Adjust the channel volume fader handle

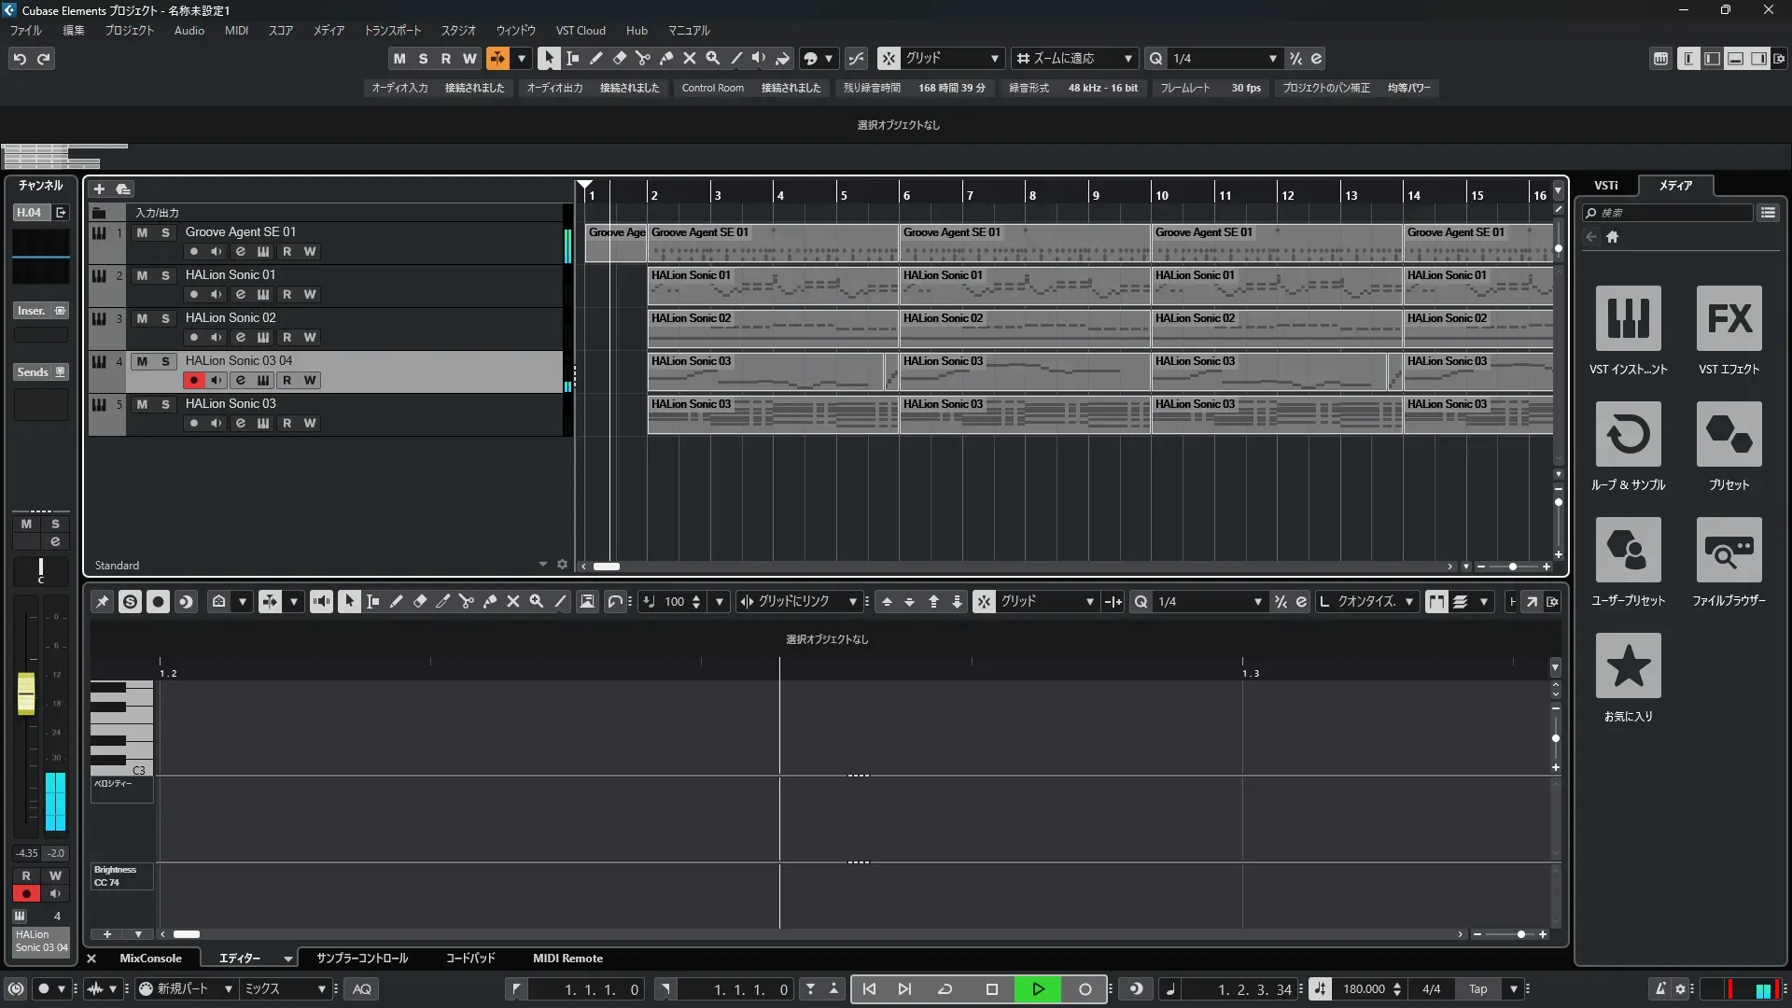pos(26,693)
